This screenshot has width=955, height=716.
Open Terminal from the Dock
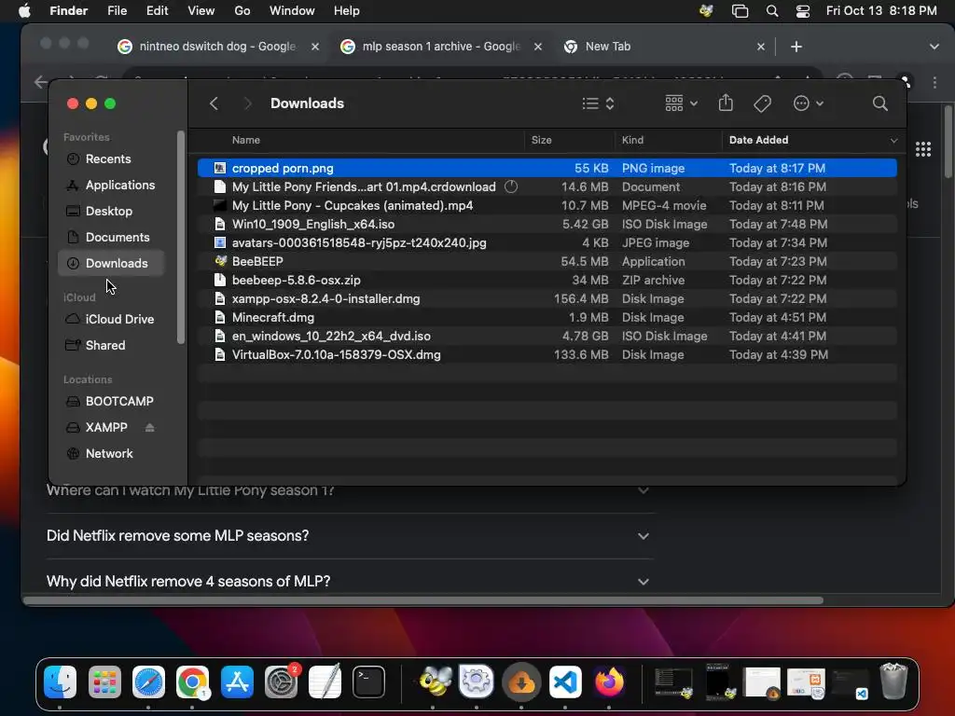pyautogui.click(x=368, y=682)
